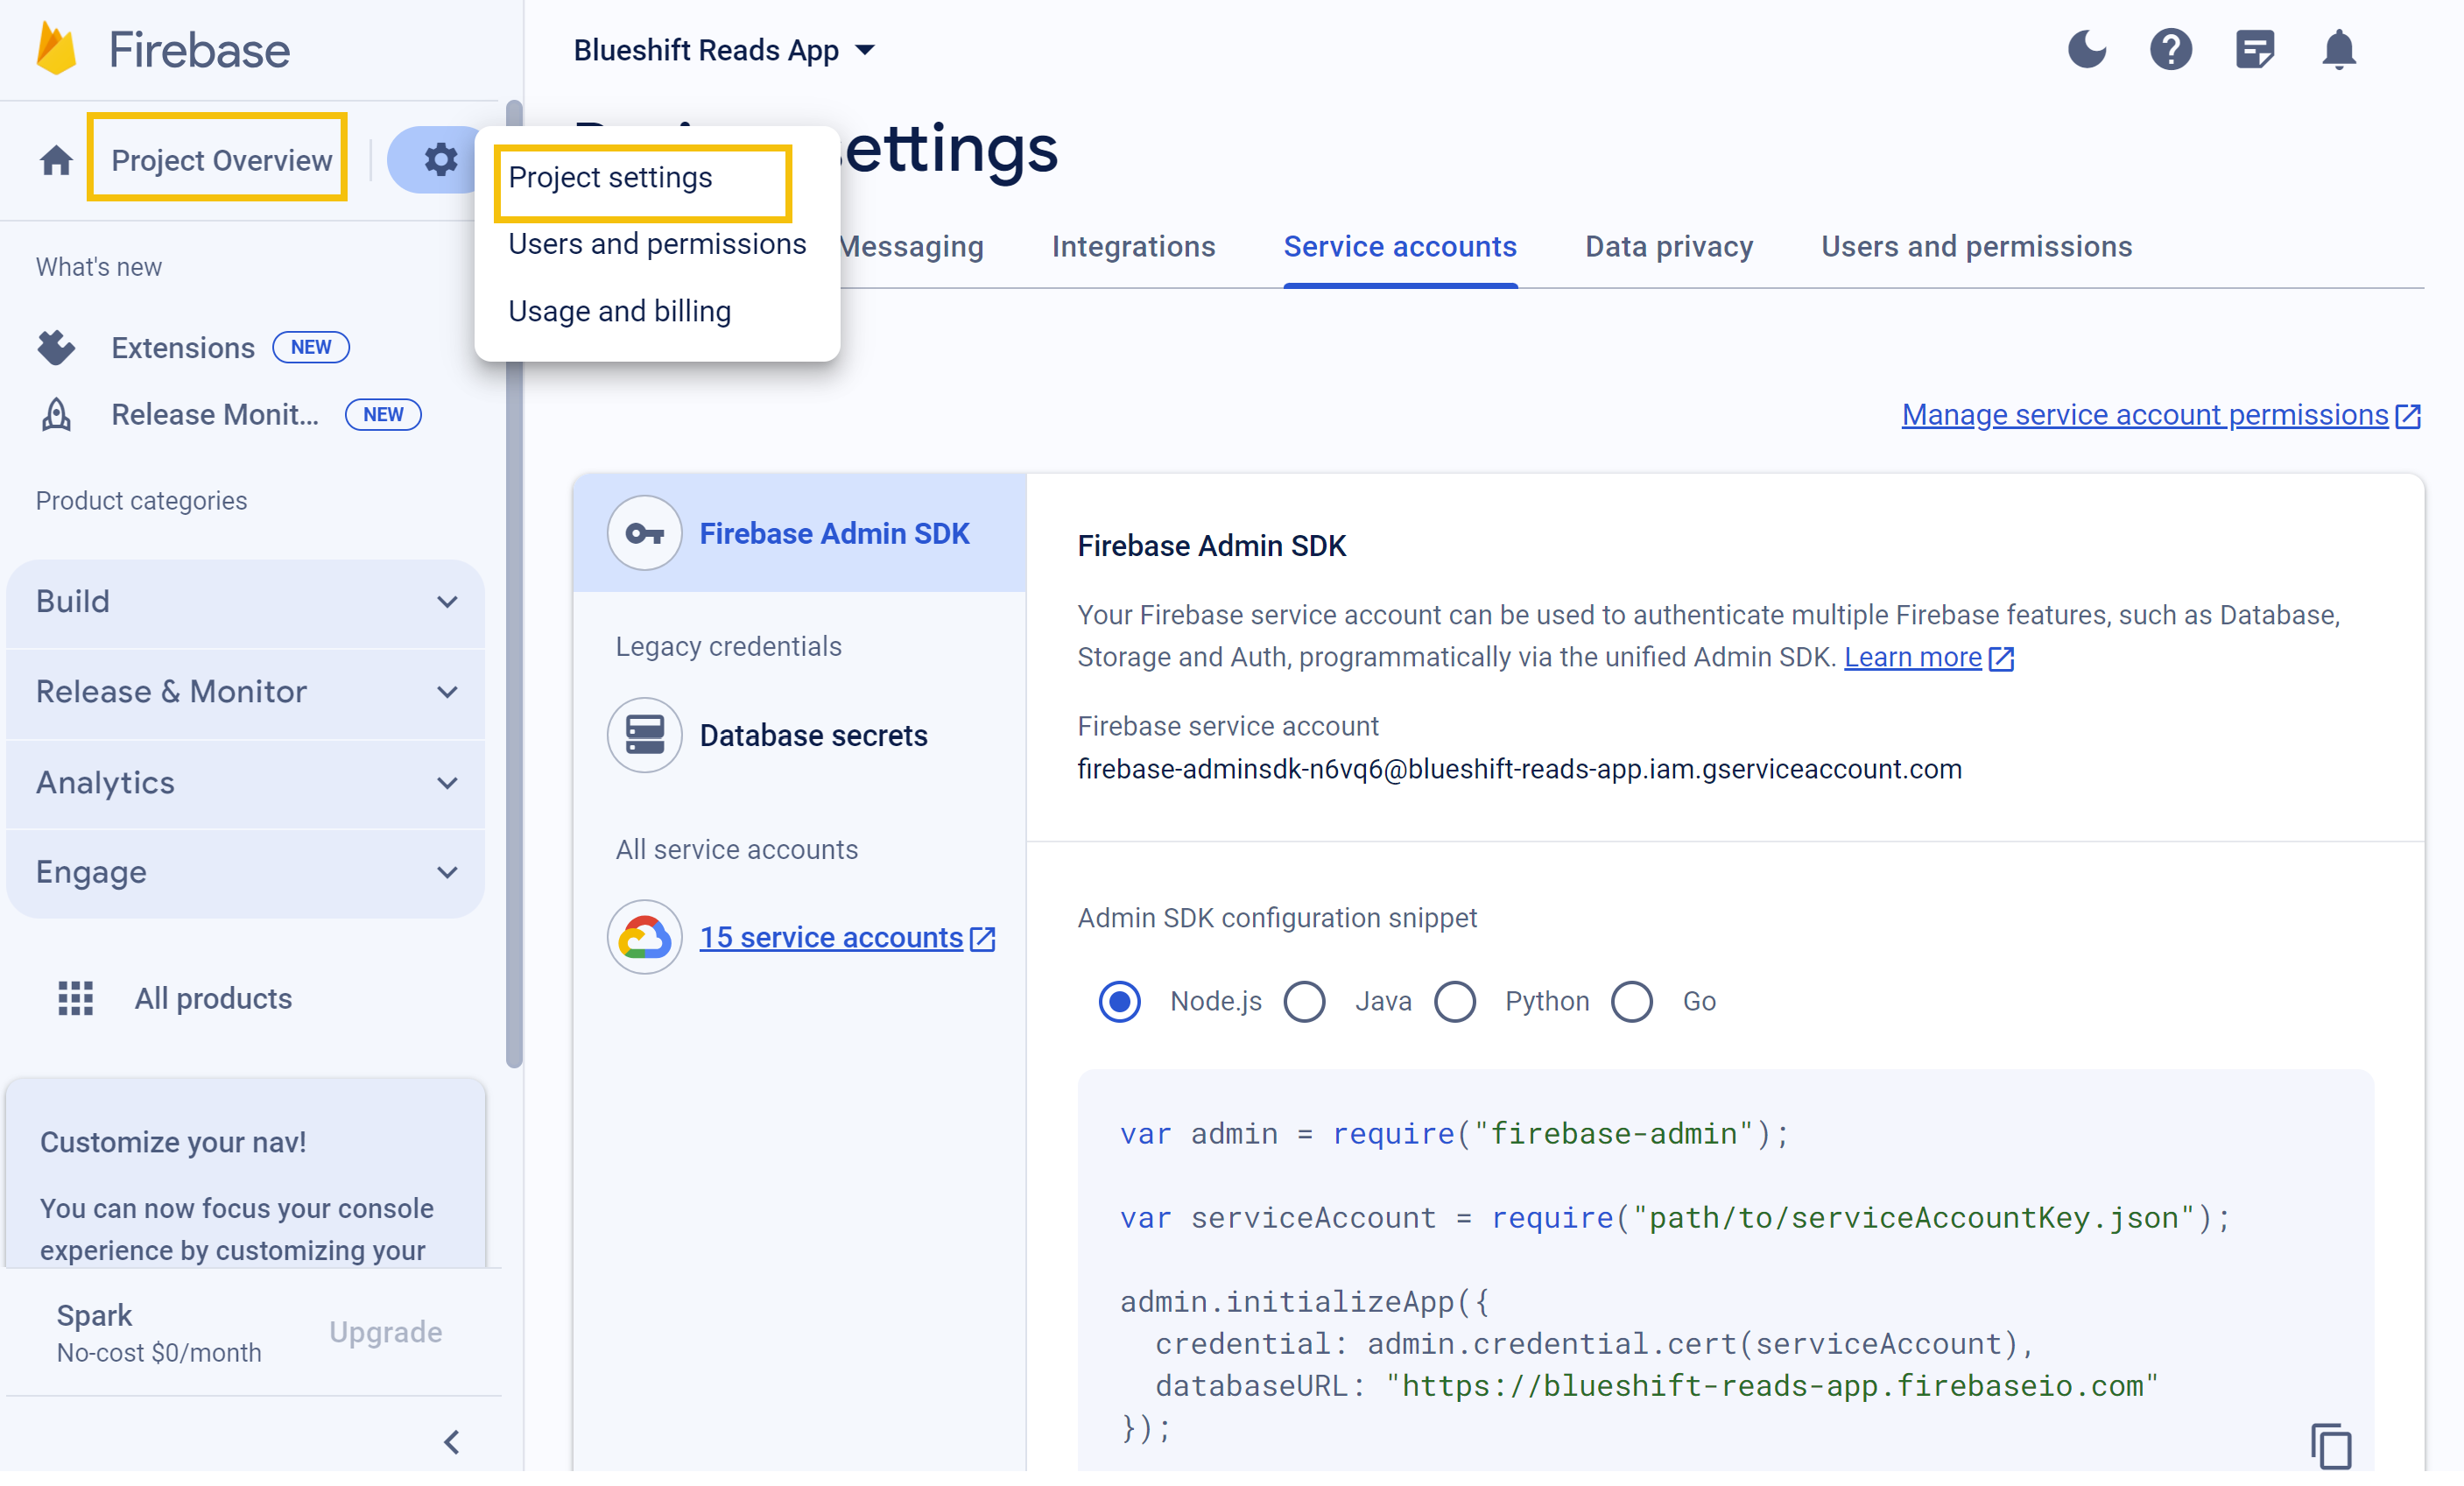Collapse the sidebar with the left chevron
The width and height of the screenshot is (2464, 1486).
[451, 1442]
